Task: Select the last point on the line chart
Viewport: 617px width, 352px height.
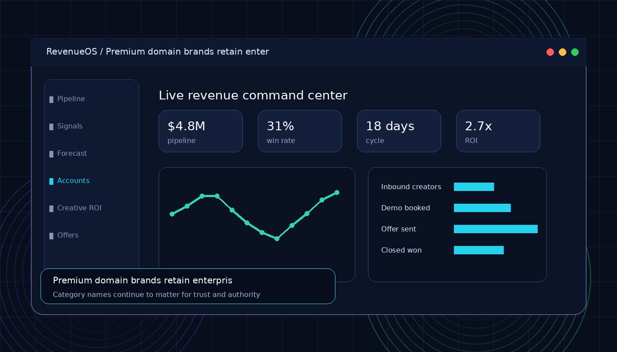Action: pos(337,192)
